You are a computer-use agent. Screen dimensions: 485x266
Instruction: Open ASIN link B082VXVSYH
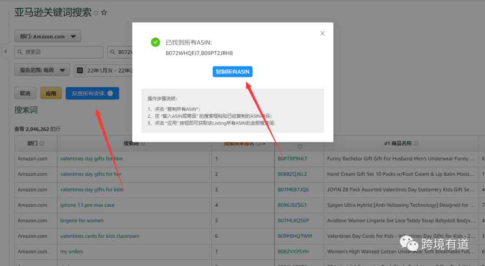(293, 252)
